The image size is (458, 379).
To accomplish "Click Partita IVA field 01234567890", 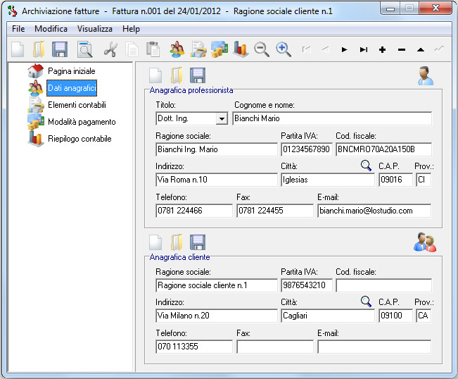I will click(307, 149).
